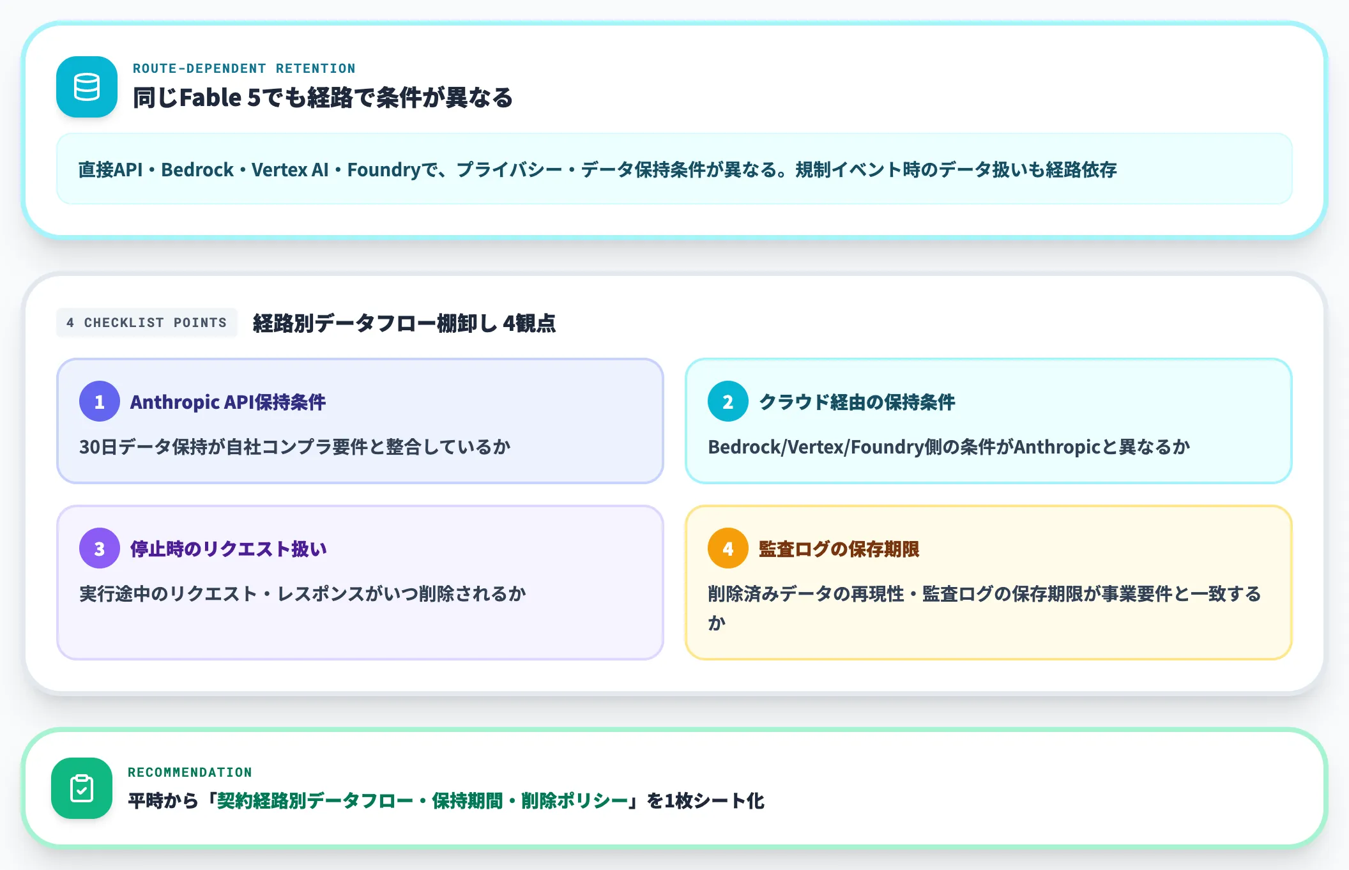Click green text '契約経路別データフロー・保持期間・削除ポリシー'
This screenshot has width=1349, height=870.
click(x=422, y=800)
